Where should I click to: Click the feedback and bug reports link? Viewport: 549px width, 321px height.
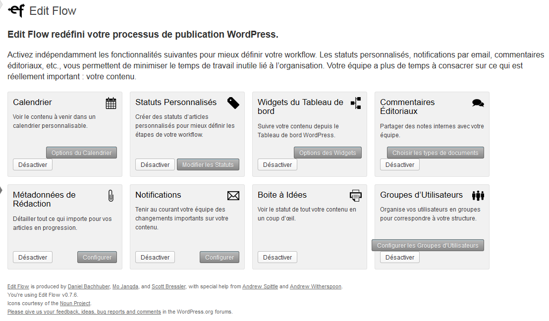[x=84, y=312]
